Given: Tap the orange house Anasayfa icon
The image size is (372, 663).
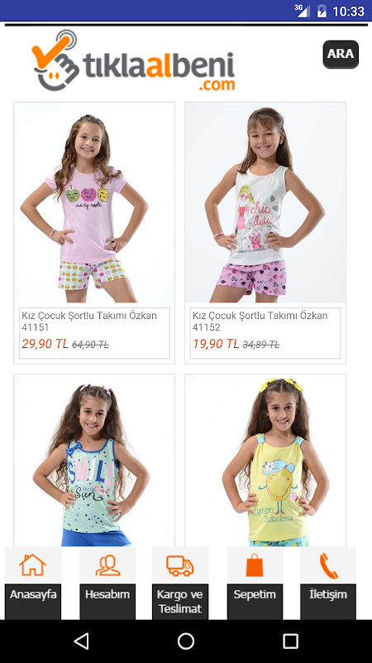Looking at the screenshot, I should click(x=32, y=565).
